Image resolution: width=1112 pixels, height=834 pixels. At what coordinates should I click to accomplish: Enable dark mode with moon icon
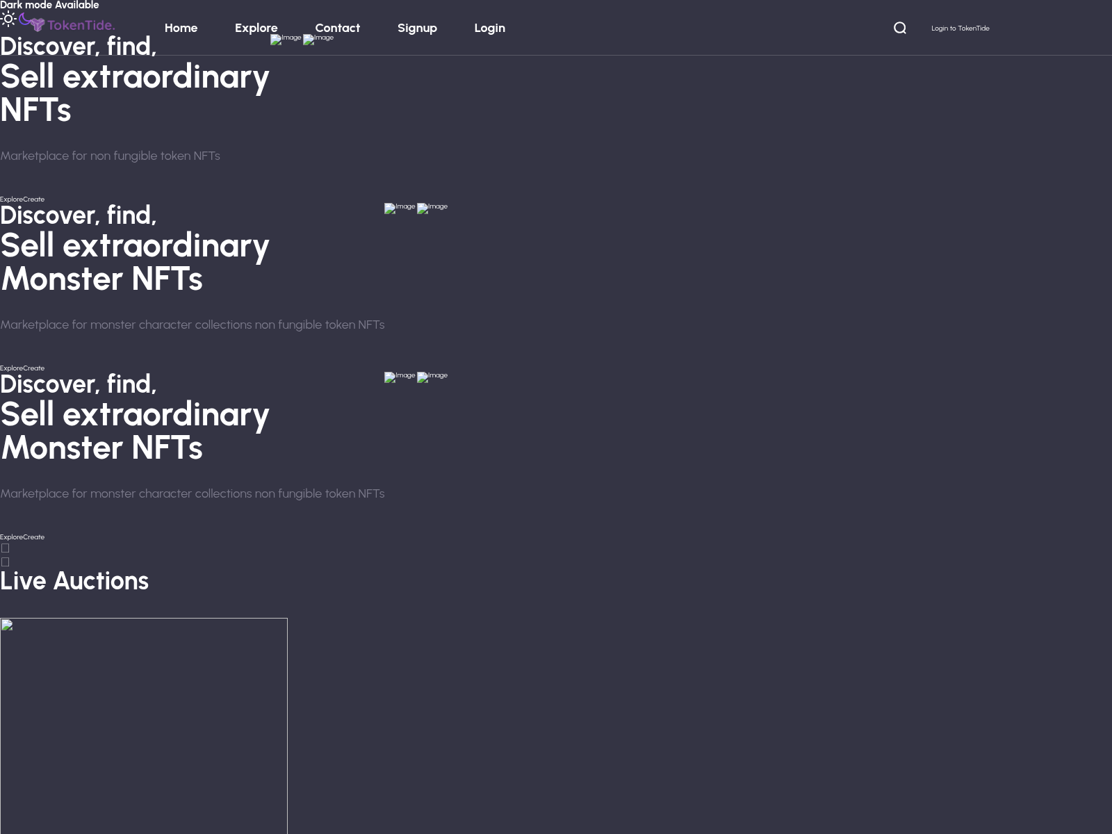(25, 19)
